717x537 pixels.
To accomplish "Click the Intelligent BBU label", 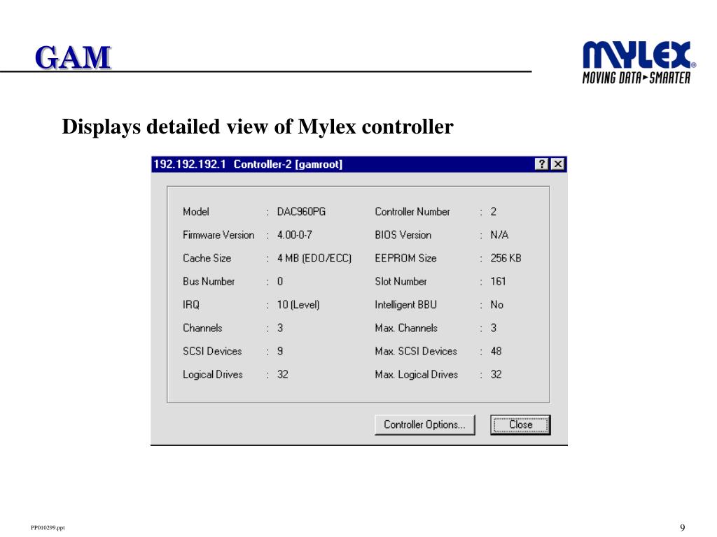I will point(405,305).
